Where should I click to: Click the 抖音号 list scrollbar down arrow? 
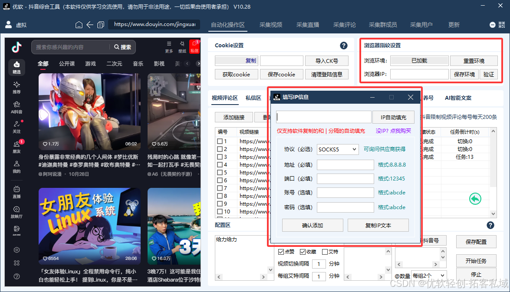click(x=443, y=257)
